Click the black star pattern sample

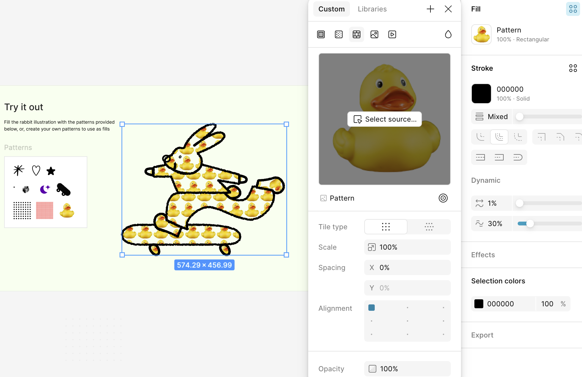point(51,171)
